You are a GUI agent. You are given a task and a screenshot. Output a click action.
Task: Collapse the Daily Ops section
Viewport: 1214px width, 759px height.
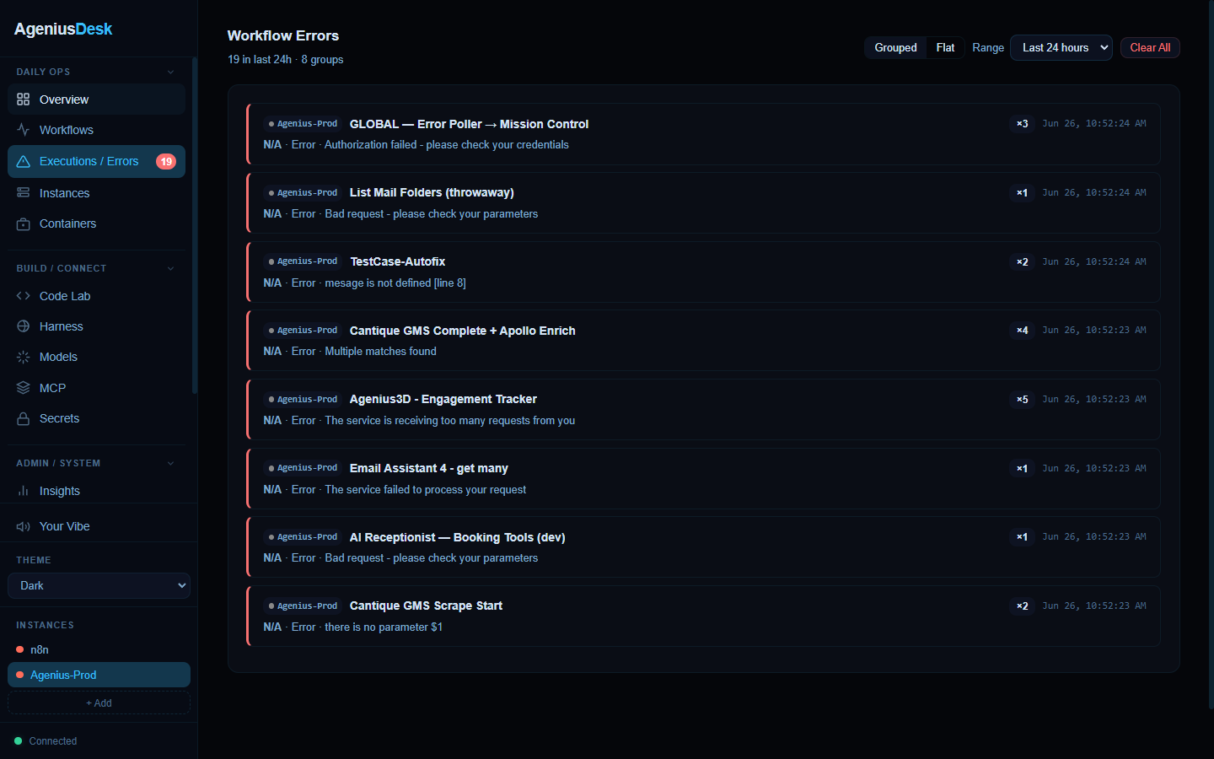(x=170, y=72)
